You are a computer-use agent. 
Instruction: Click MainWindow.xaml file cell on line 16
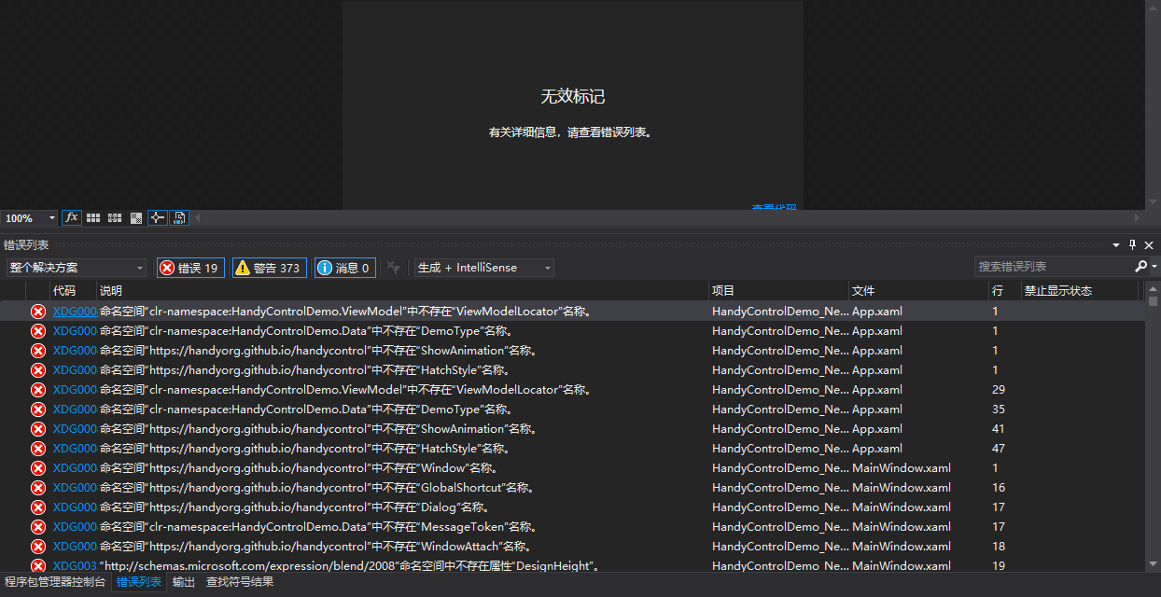pyautogui.click(x=902, y=488)
